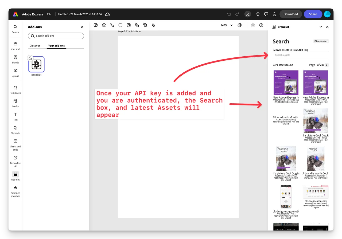Open Your stuff folder in sidebar

15,46
